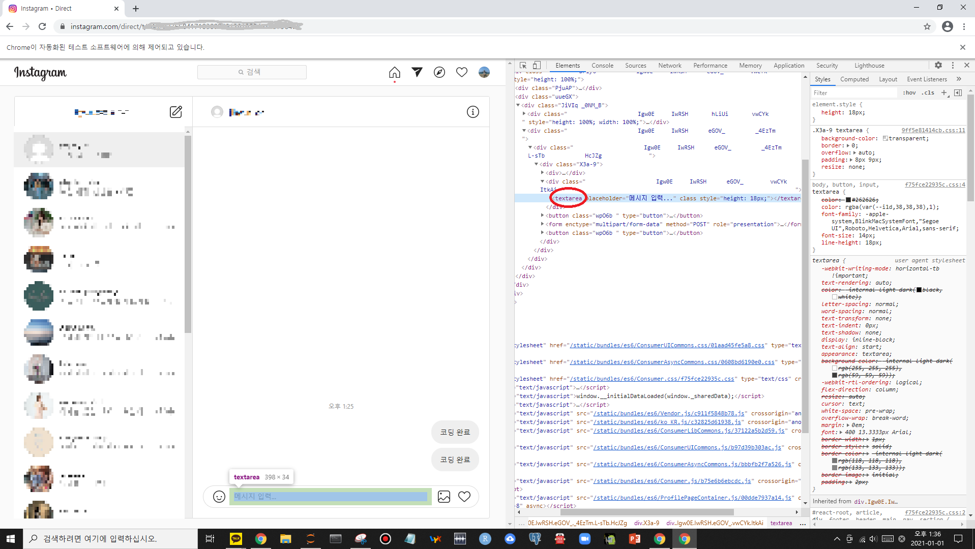The image size is (975, 549).
Task: Compose a new message with pencil icon
Action: [x=176, y=112]
